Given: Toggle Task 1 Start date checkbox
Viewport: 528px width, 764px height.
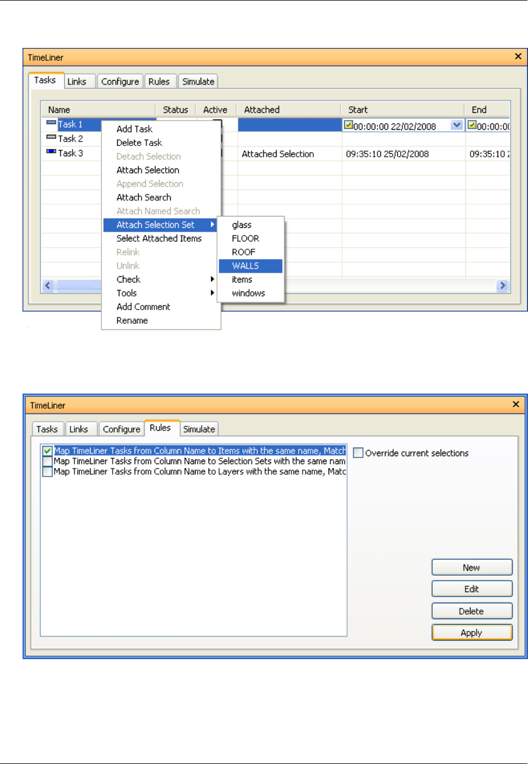Looking at the screenshot, I should click(x=349, y=125).
